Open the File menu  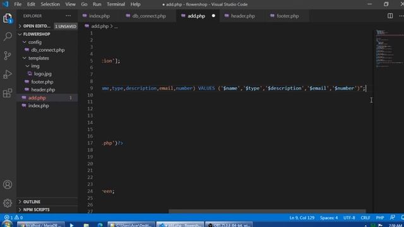point(18,4)
